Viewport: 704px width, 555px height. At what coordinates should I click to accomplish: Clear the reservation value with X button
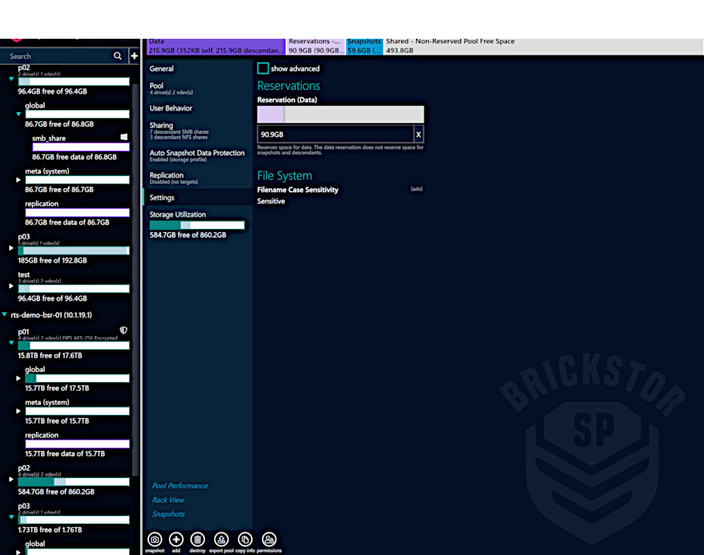click(x=418, y=135)
